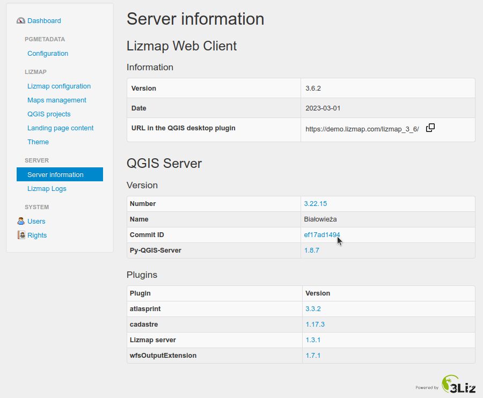Open Lizmap Logs page
483x398 pixels.
47,189
